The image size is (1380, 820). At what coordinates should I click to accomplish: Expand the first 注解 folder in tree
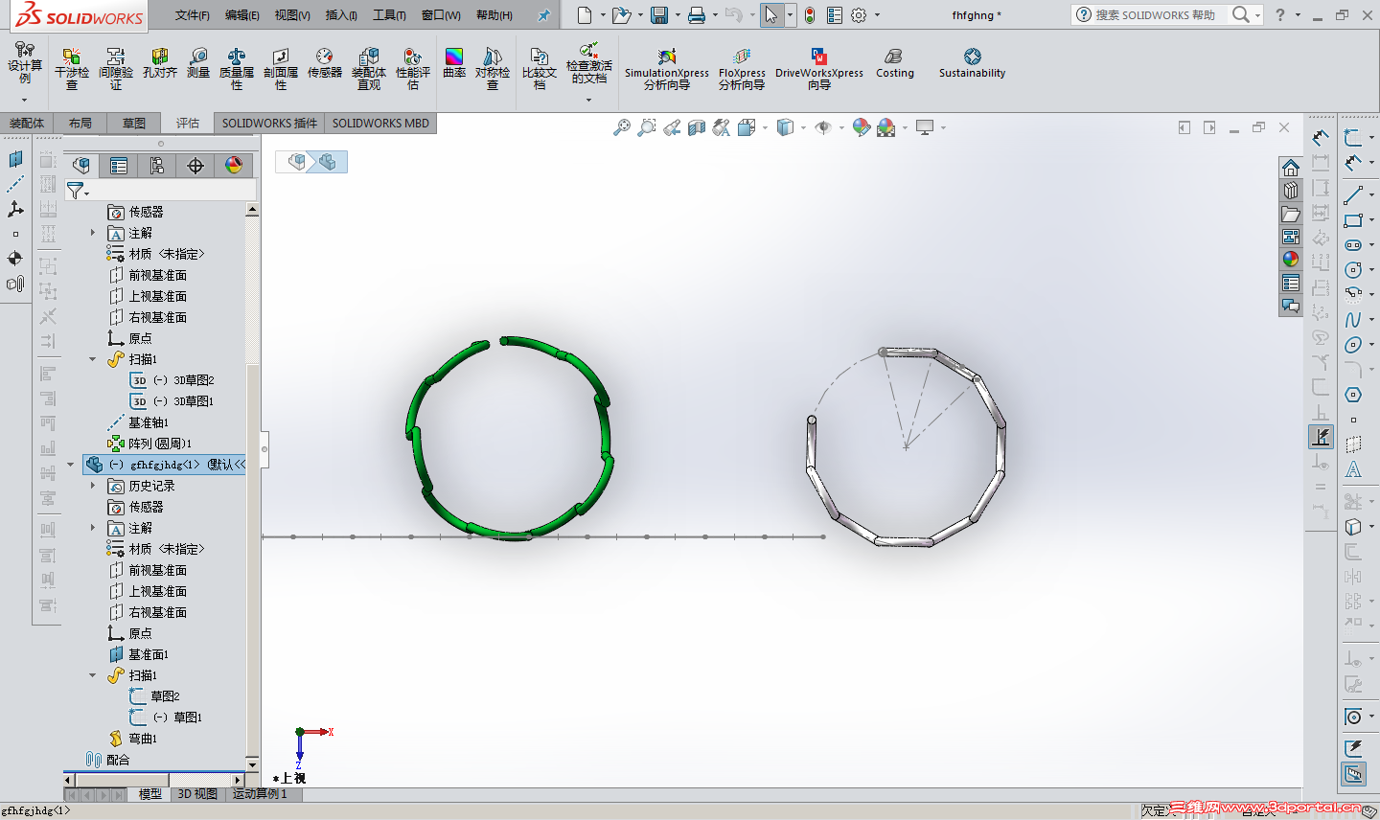(x=93, y=233)
